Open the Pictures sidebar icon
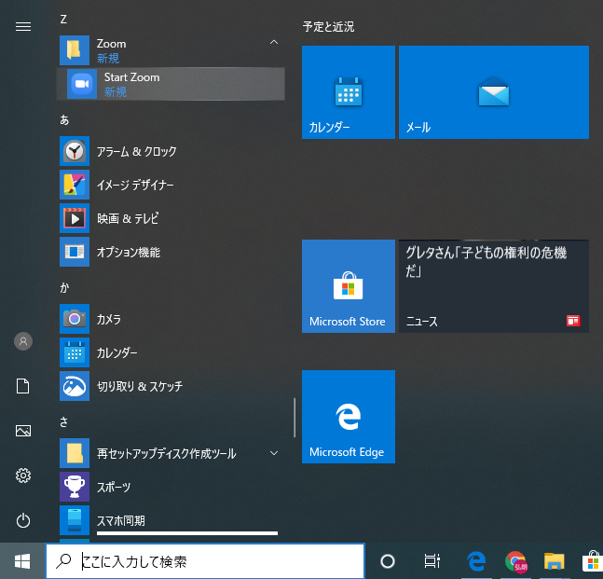The width and height of the screenshot is (603, 579). coord(23,431)
